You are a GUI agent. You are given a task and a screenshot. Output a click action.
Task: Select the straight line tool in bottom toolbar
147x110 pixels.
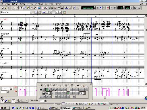click(x=13, y=101)
